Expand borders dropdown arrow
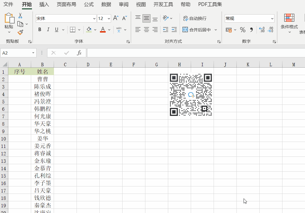The width and height of the screenshot is (305, 213). [x=79, y=30]
